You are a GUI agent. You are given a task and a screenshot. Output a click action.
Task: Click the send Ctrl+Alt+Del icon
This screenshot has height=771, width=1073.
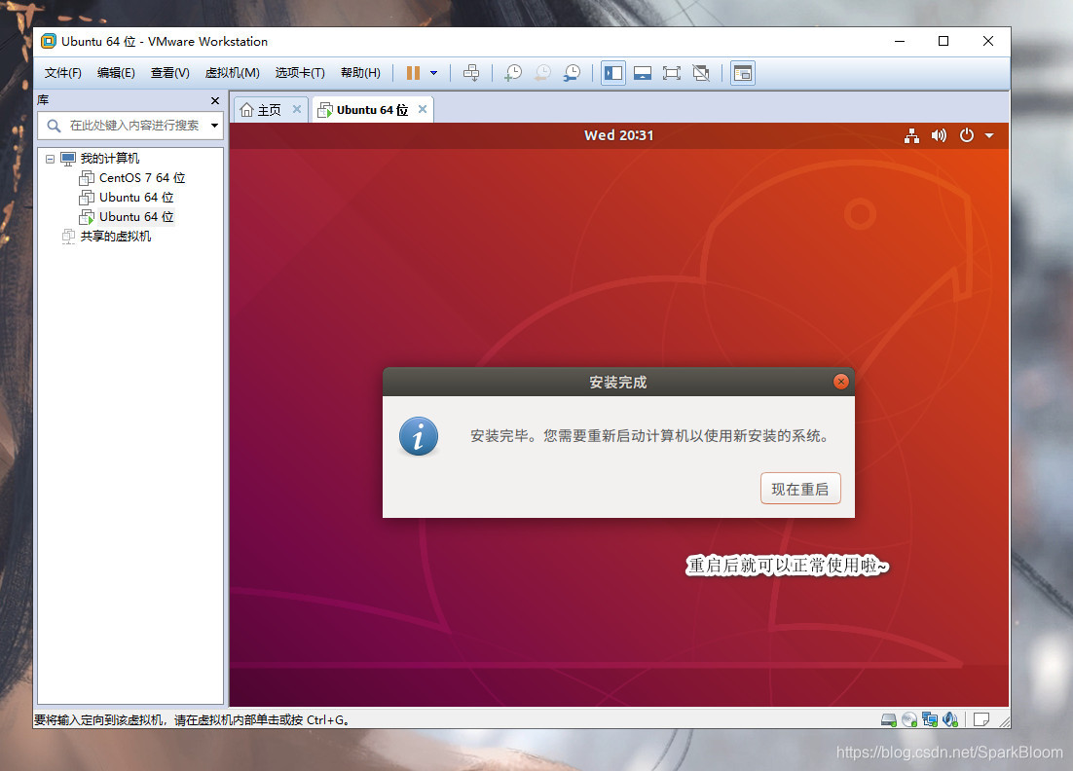pos(471,73)
